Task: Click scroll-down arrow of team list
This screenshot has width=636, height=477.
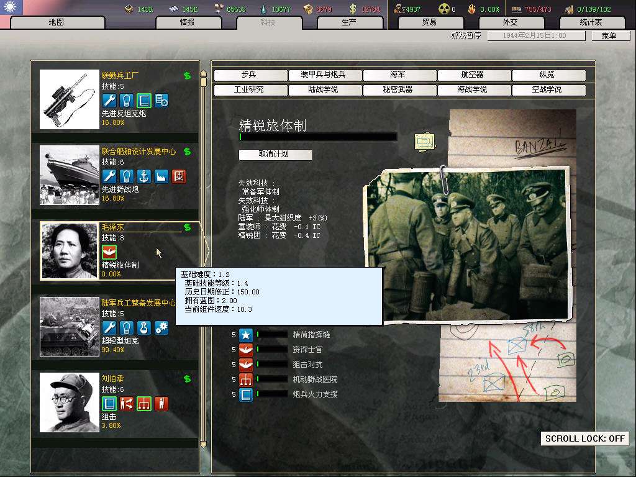Action: (204, 445)
